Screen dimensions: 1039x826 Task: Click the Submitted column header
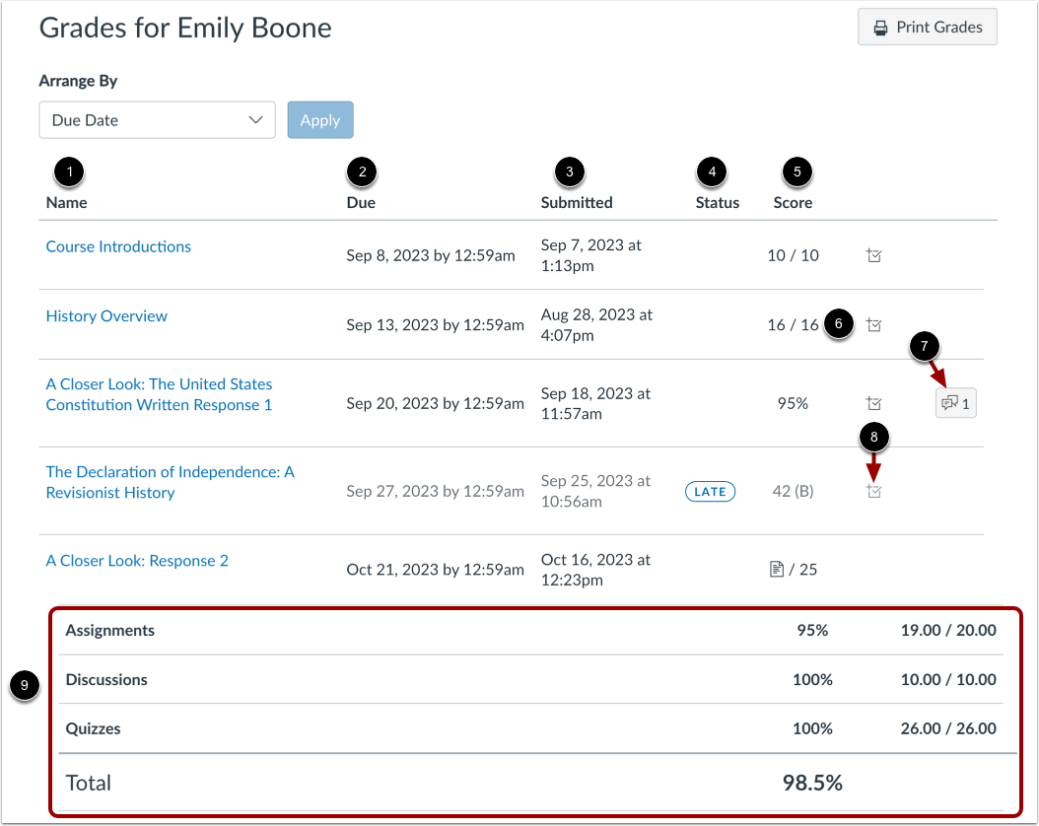pos(577,203)
